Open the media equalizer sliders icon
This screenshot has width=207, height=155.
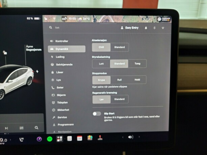22,128
